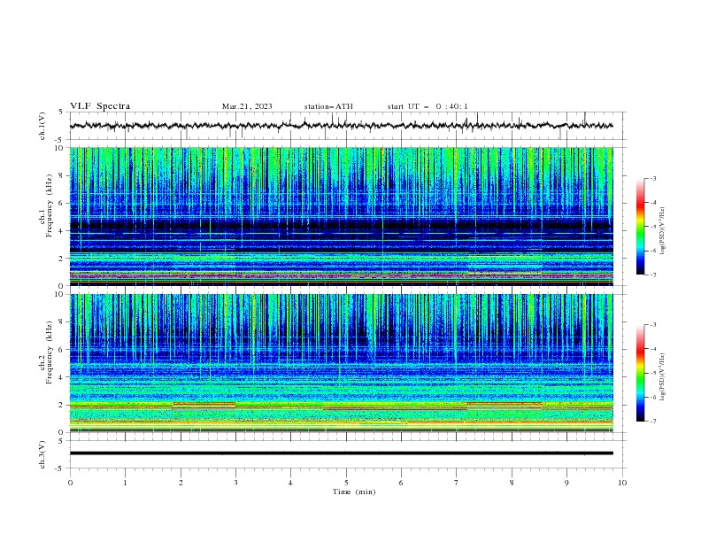
Task: Select the ch.1 Frequency (kHz) axis label
Action: click(46, 205)
